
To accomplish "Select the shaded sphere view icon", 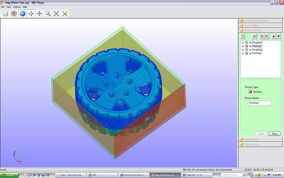I will tap(23, 14).
